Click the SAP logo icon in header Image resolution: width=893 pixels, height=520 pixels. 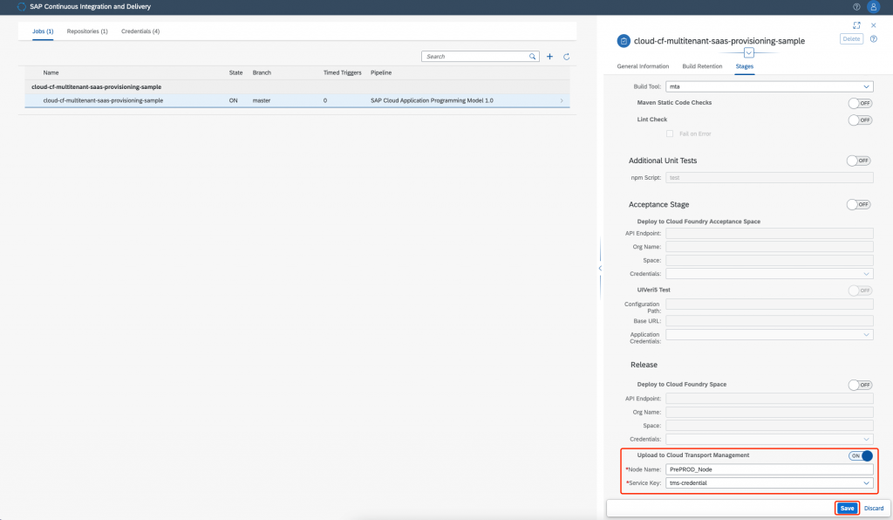(22, 7)
